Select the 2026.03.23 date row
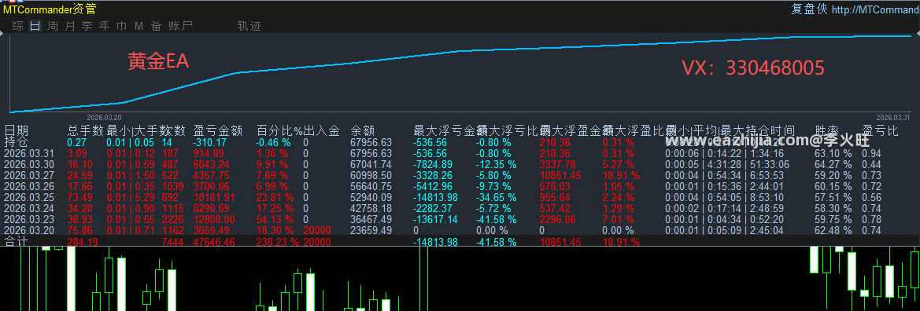Screen dimensions: 920x311 click(29, 219)
